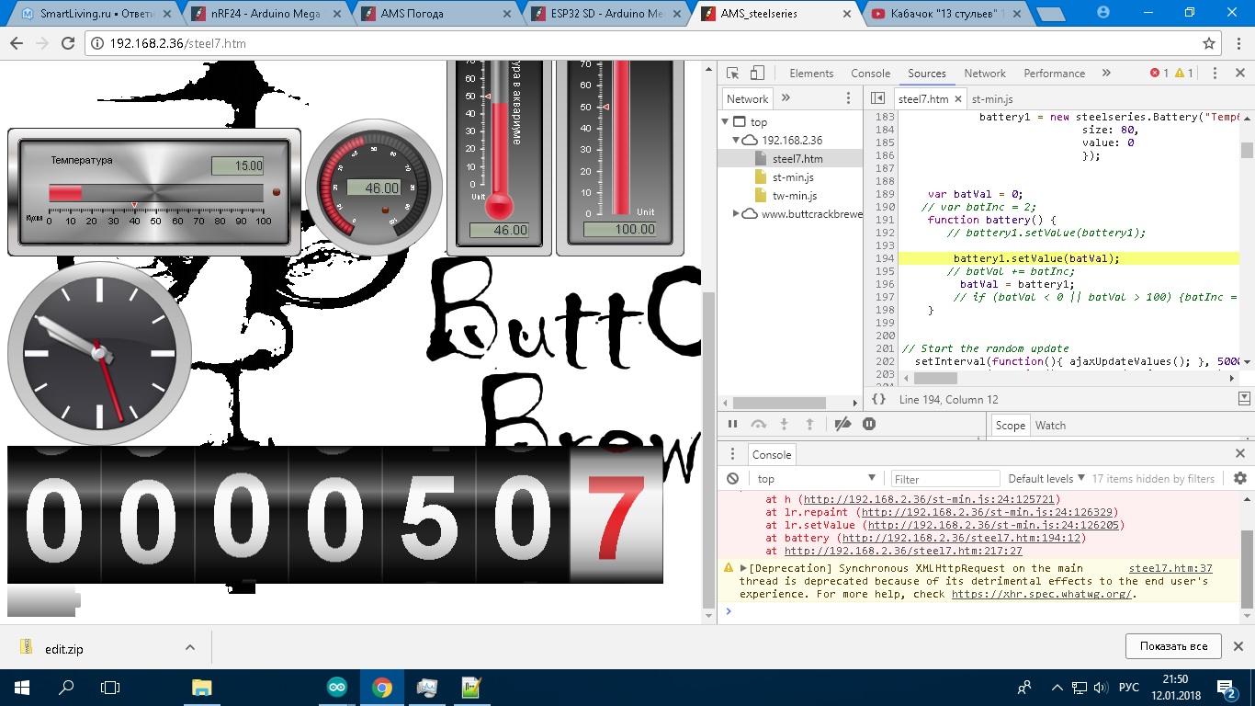Open the Default levels dropdown
The width and height of the screenshot is (1255, 706).
1046,479
